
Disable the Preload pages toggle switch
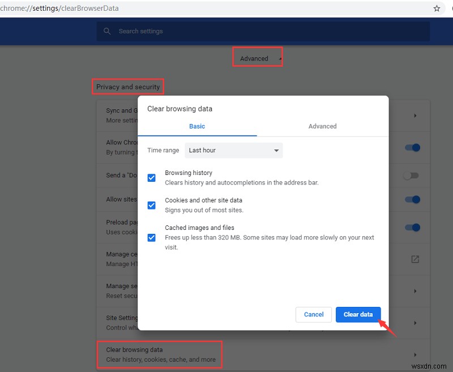tap(412, 227)
